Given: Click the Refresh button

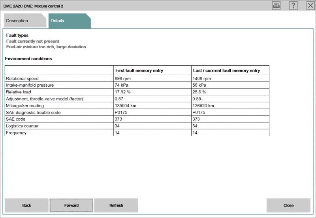Looking at the screenshot, I should point(116,205).
